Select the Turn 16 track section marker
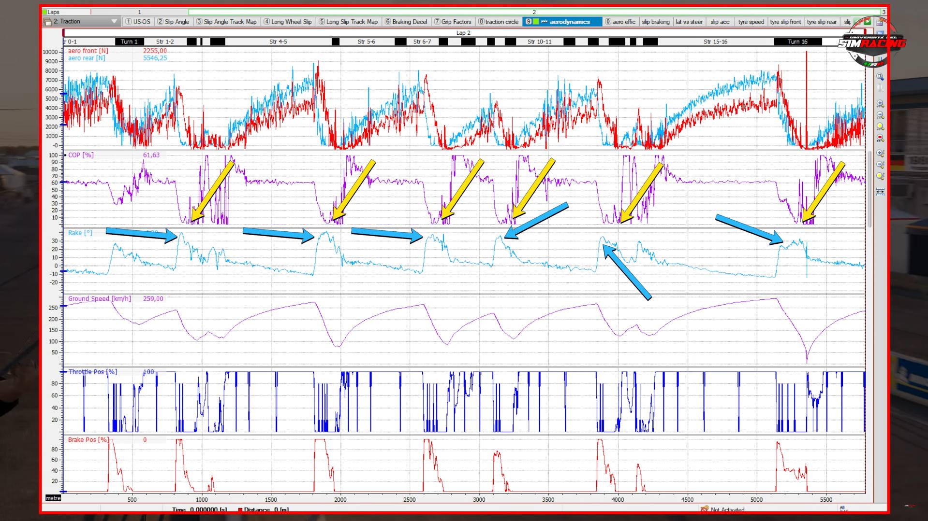This screenshot has height=521, width=928. (797, 42)
